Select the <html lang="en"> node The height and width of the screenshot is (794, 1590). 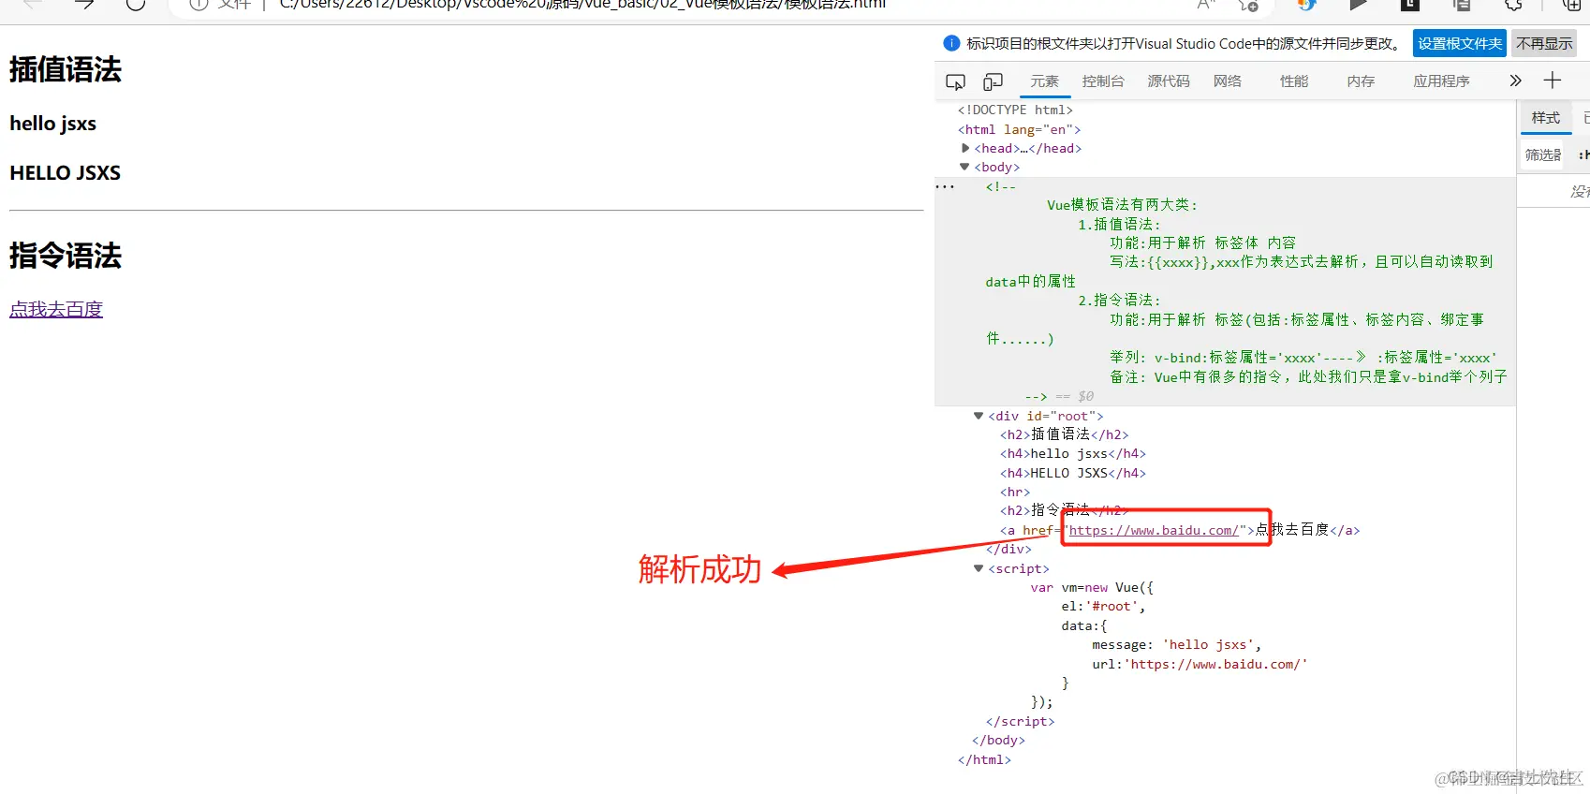click(1019, 129)
